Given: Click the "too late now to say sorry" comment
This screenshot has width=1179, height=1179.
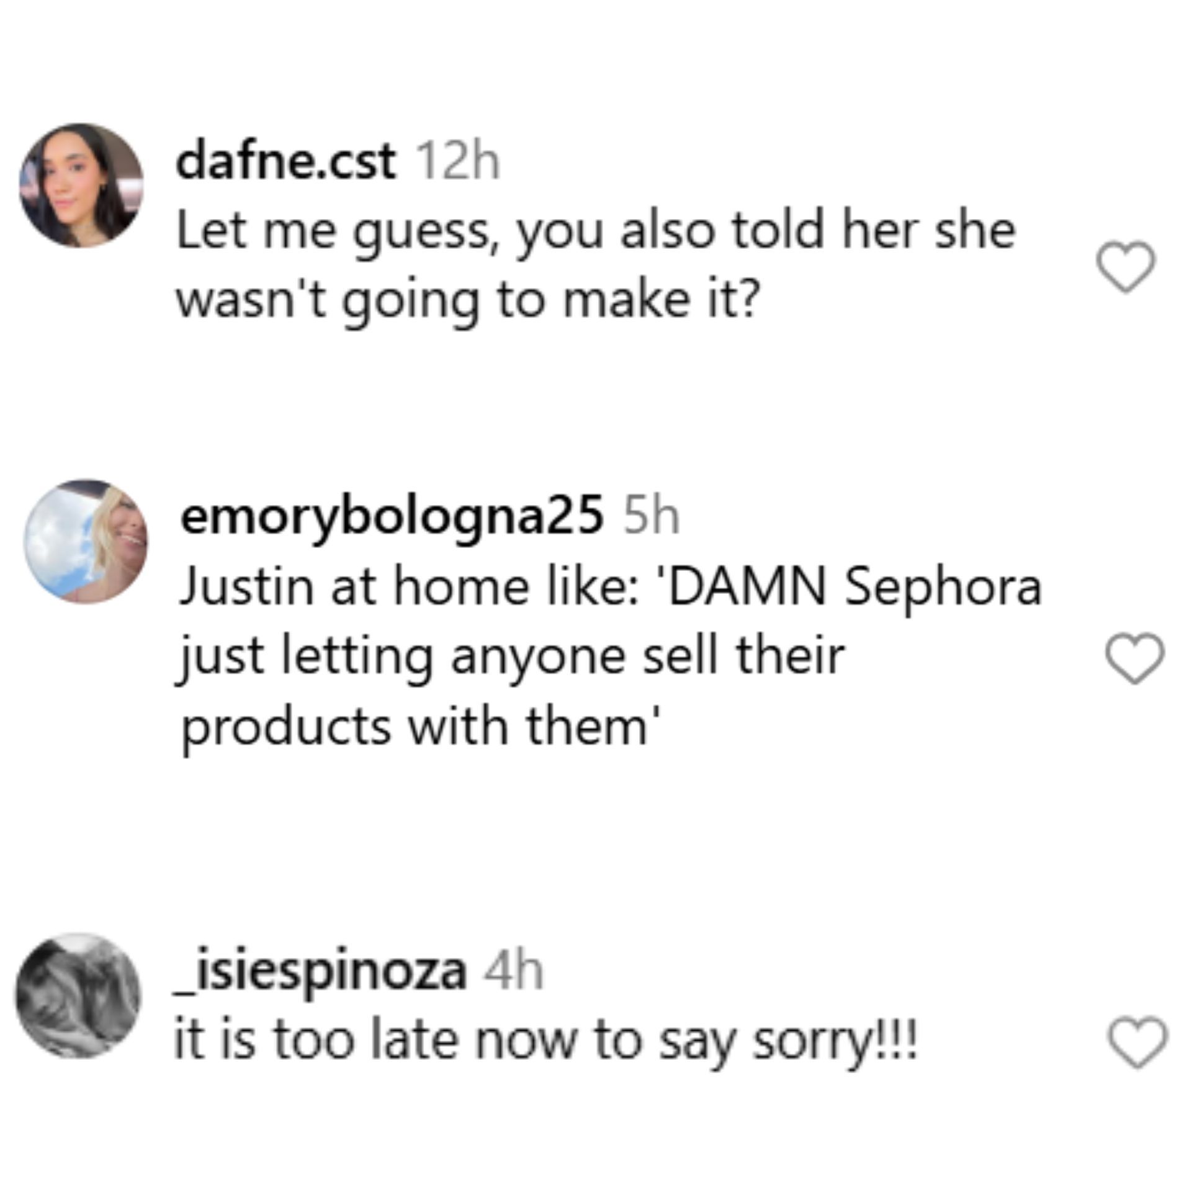Looking at the screenshot, I should point(545,1041).
